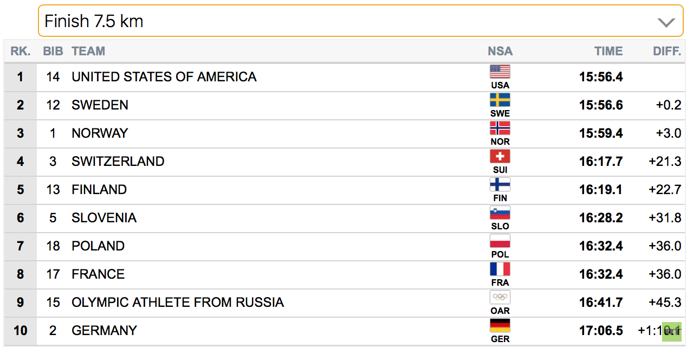The image size is (687, 347).
Task: Click the Slovenia flag icon
Action: coord(500,213)
